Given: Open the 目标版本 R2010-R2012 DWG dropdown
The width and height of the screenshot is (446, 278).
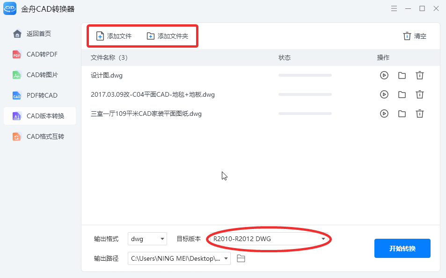Looking at the screenshot, I should click(x=269, y=239).
